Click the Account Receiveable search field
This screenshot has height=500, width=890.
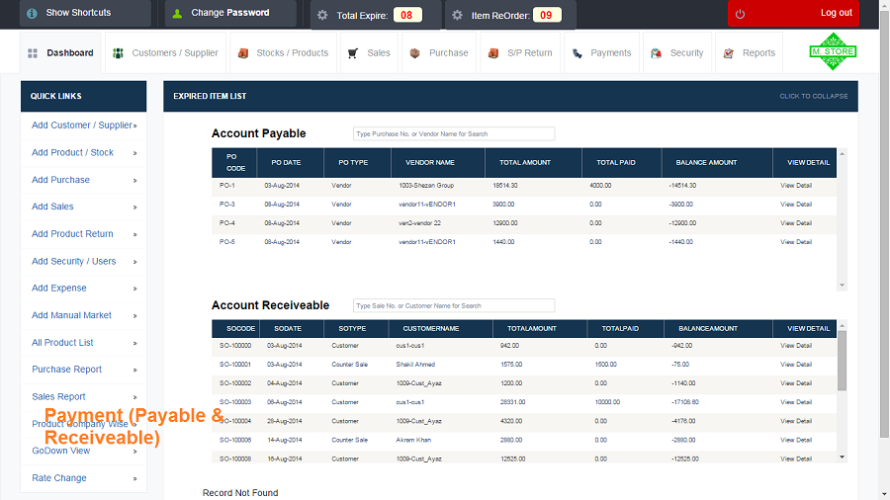click(454, 305)
